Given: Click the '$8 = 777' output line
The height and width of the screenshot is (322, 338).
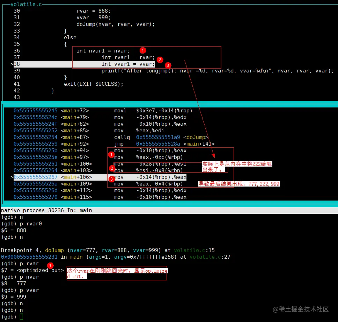Looking at the screenshot, I should 14,283.
